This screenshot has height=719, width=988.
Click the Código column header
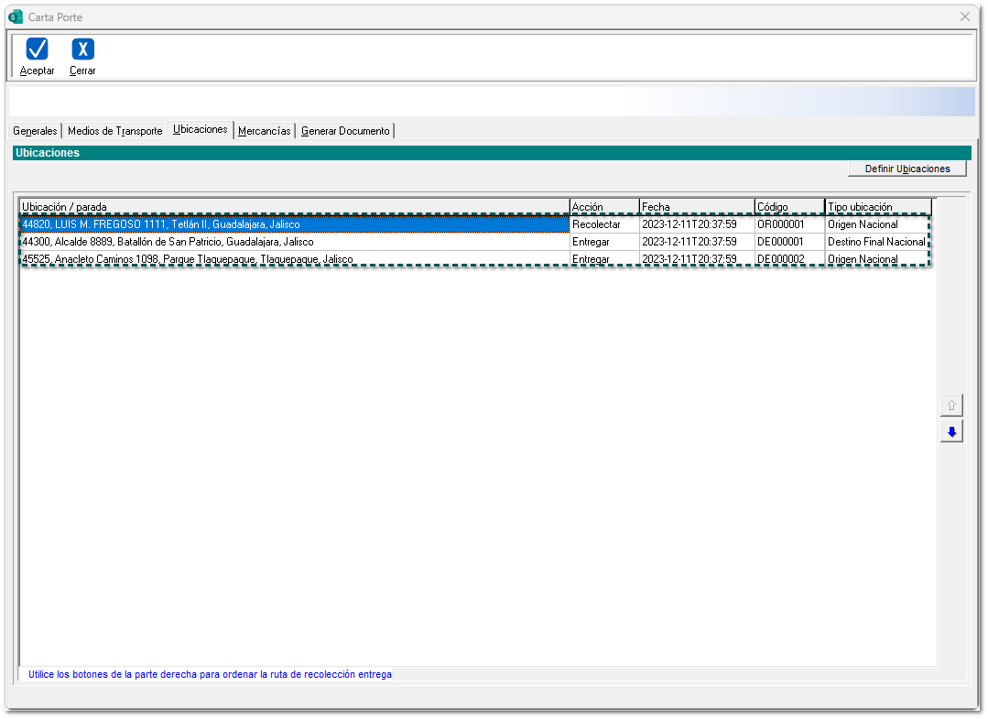point(788,207)
